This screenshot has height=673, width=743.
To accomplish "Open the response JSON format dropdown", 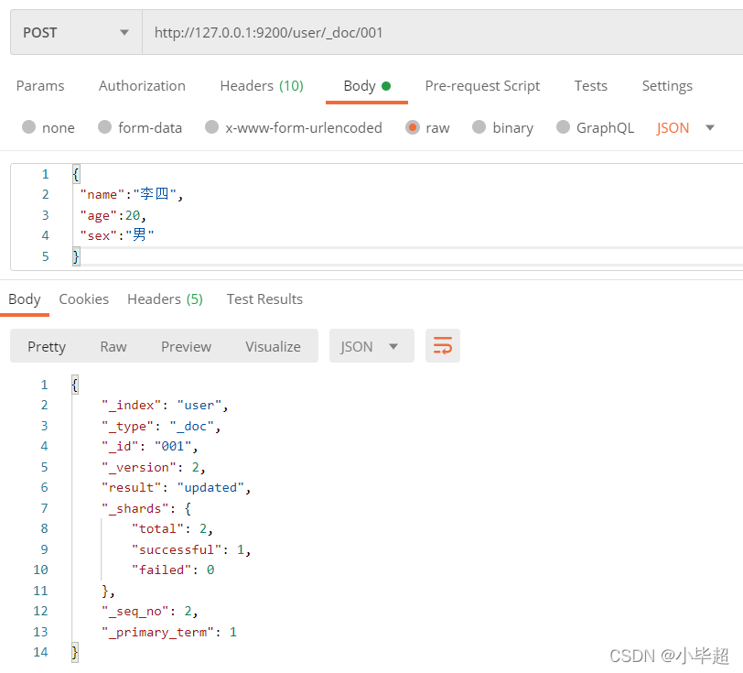I will point(371,346).
